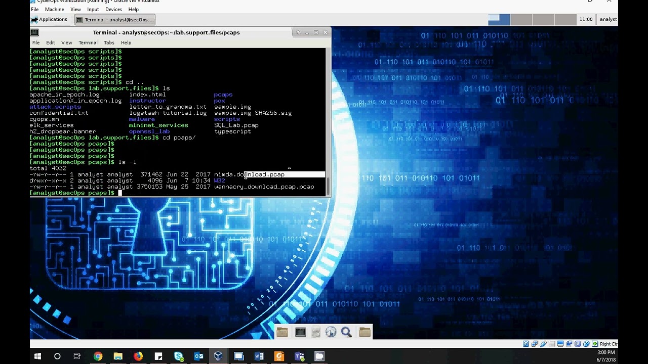Open the terminal's Tabs menu

click(x=109, y=42)
